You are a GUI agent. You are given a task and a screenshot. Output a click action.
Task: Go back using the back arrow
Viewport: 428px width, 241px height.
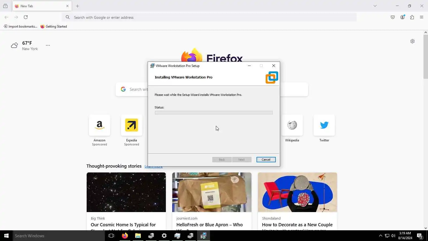coord(6,17)
